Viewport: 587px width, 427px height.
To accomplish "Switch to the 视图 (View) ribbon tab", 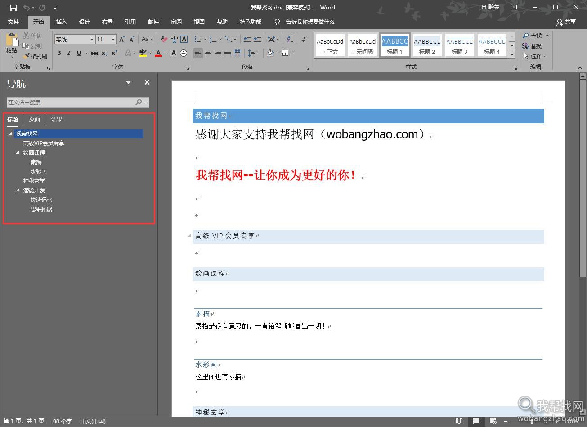I will click(199, 22).
